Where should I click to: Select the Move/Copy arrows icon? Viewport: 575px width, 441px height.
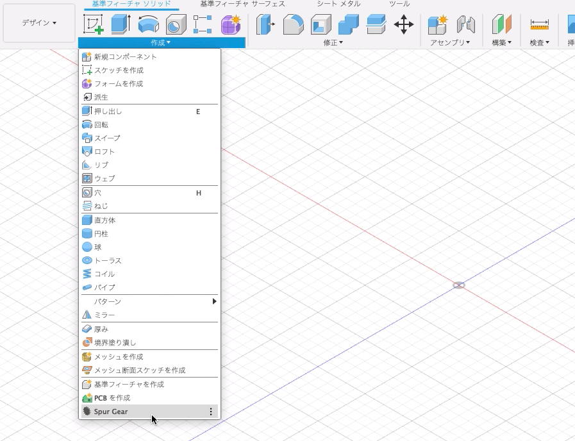tap(404, 24)
